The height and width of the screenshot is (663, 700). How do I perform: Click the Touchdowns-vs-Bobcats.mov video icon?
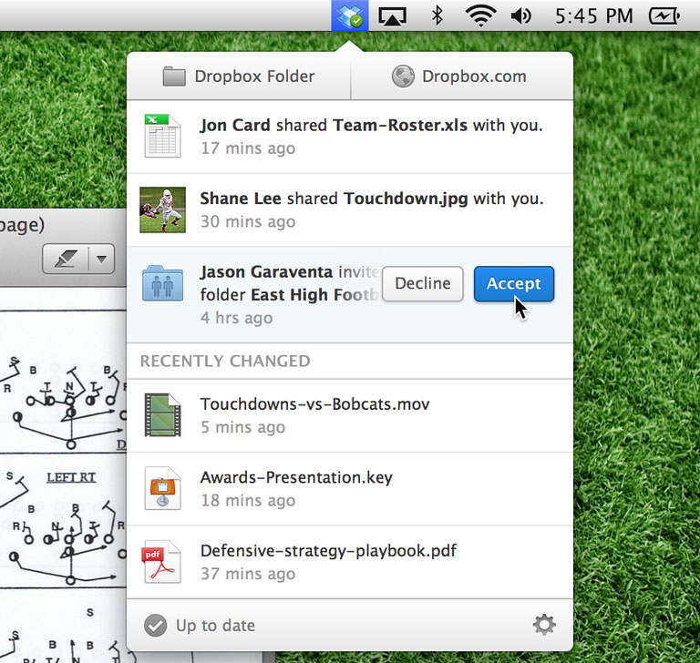[x=162, y=415]
